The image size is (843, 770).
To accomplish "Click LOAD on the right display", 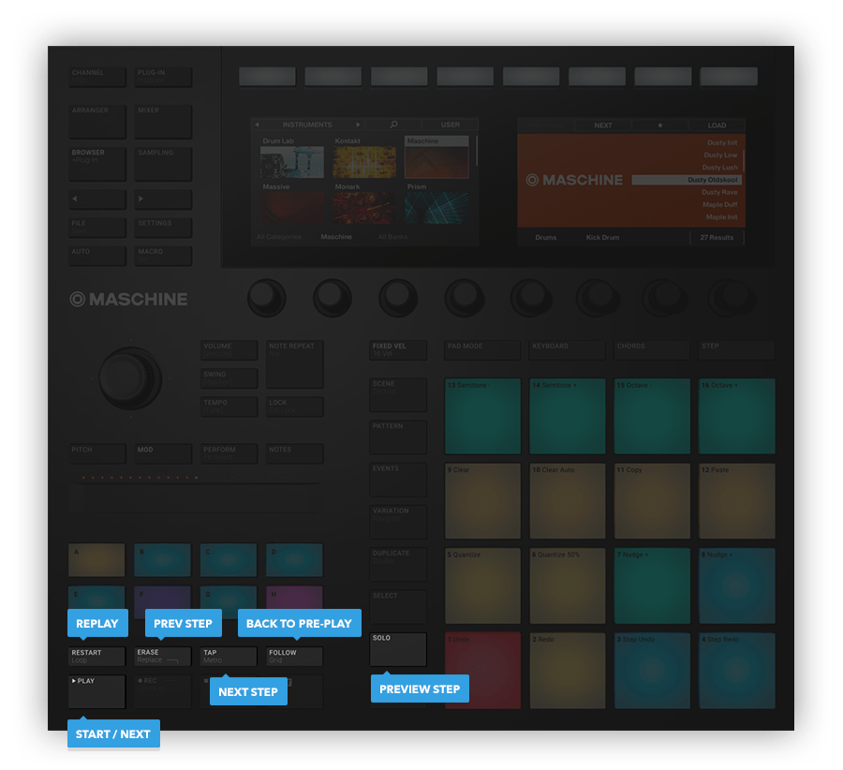I will 717,126.
